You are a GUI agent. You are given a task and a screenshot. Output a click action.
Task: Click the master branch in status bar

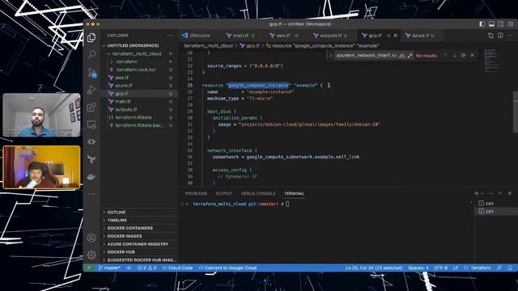[x=109, y=268]
